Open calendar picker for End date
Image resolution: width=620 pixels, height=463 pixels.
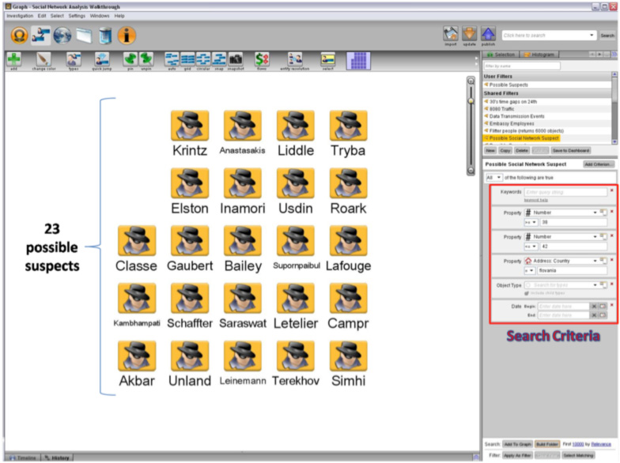pos(603,314)
